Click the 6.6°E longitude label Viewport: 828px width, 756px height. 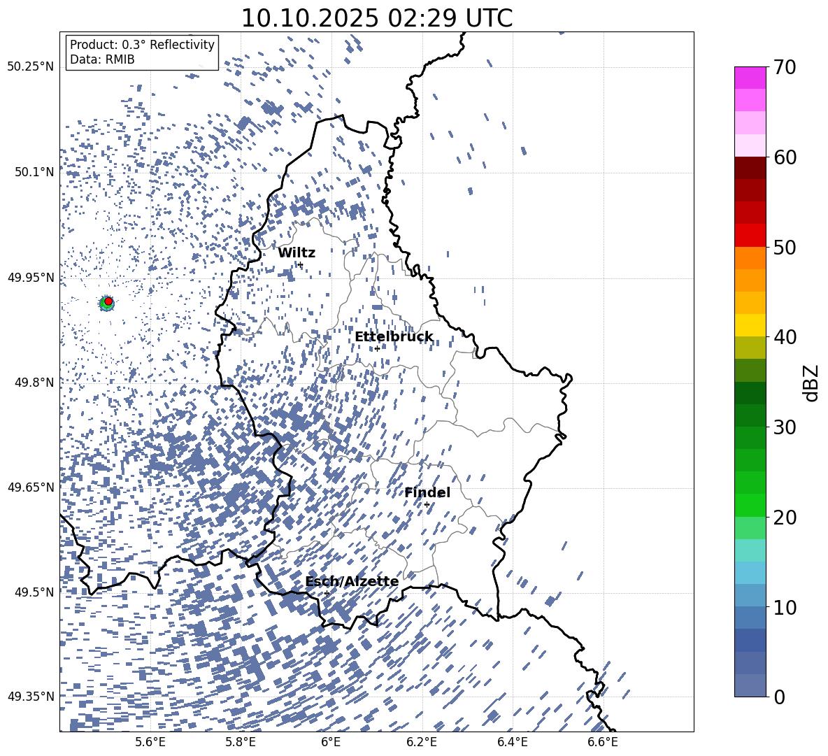(603, 742)
